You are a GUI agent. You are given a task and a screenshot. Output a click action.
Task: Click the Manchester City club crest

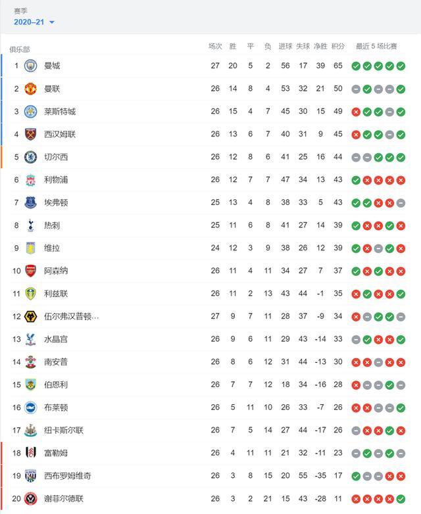click(30, 66)
